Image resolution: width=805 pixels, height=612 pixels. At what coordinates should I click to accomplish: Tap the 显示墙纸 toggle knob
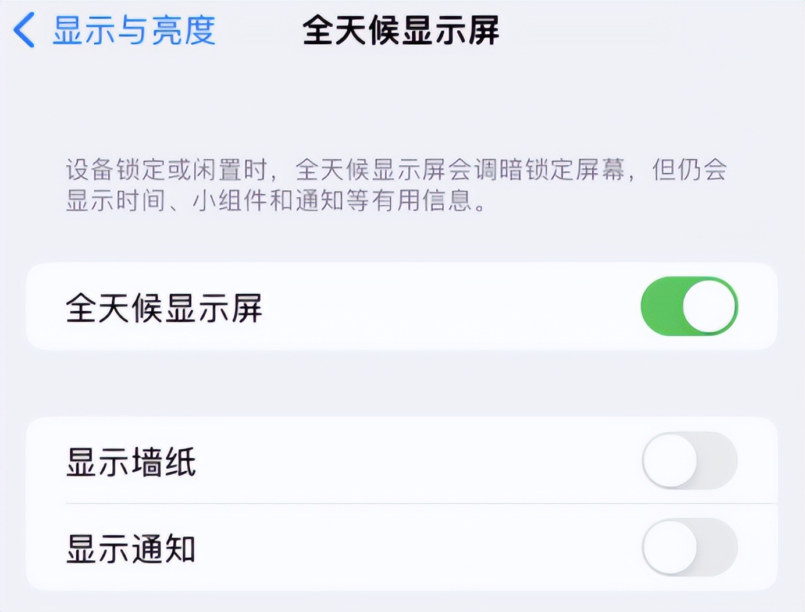tap(669, 458)
